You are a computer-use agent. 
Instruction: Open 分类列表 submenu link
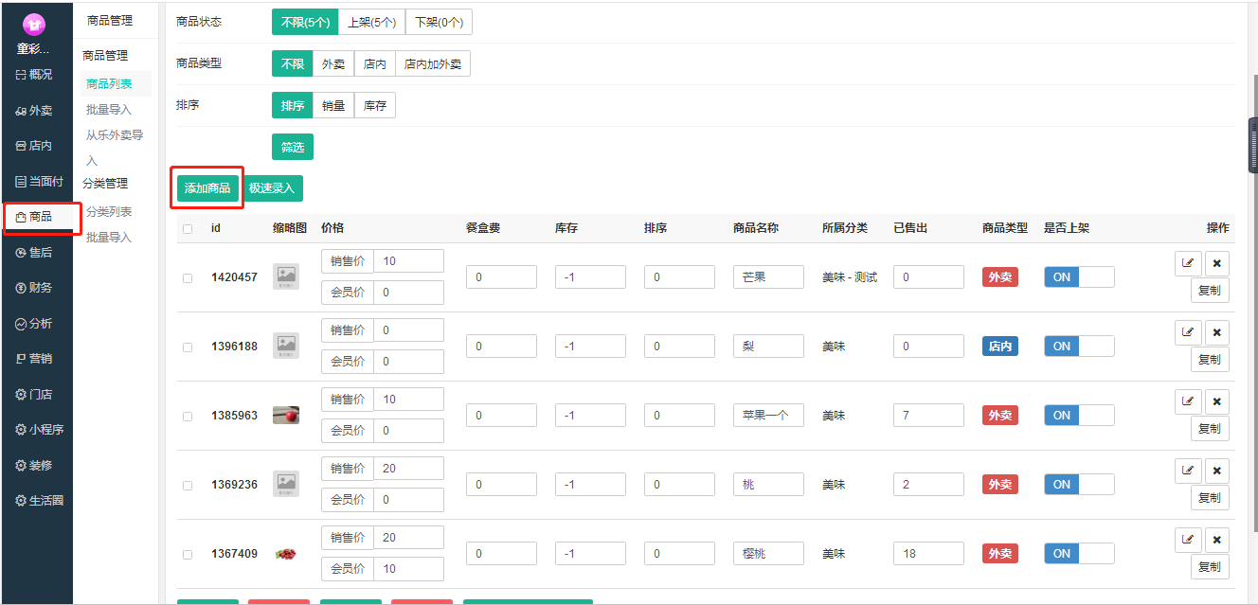click(x=109, y=211)
